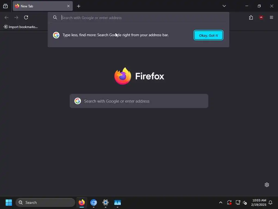Open Chromium browser from taskbar
278x209 pixels.
[94, 202]
